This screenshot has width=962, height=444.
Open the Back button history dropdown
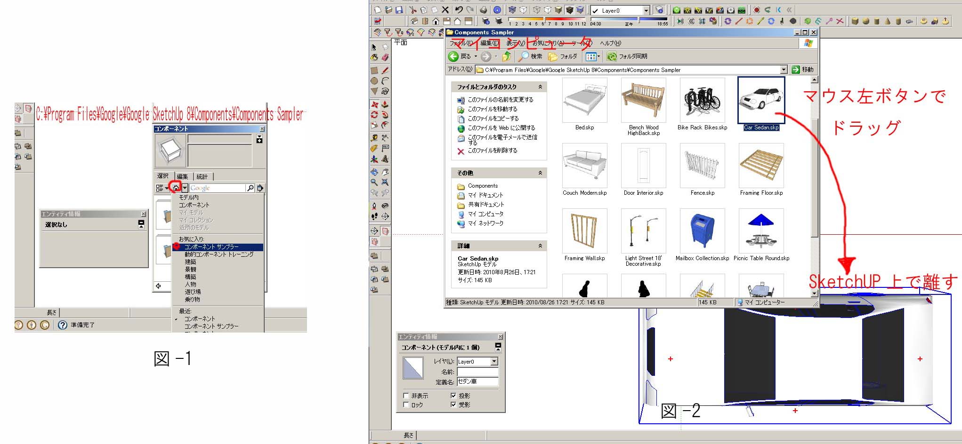click(476, 56)
